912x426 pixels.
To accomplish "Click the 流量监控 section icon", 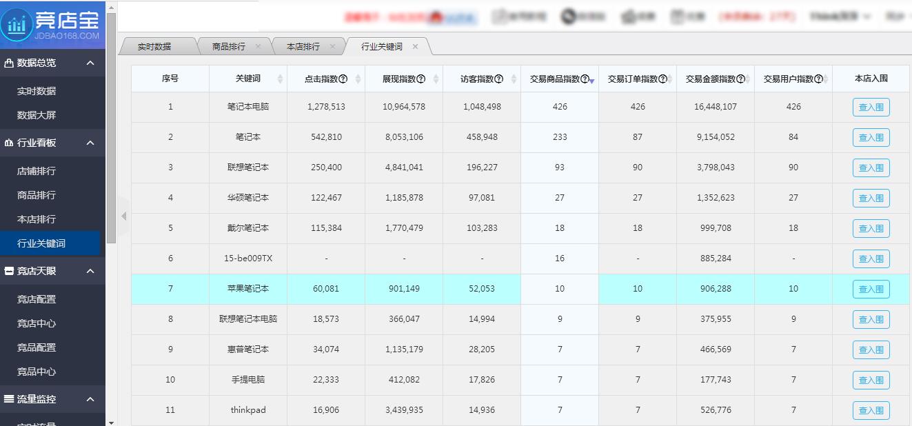I will 8,399.
